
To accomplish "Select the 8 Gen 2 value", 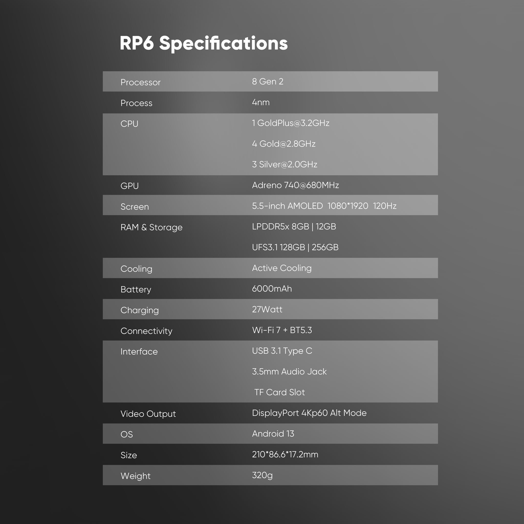I will 267,81.
